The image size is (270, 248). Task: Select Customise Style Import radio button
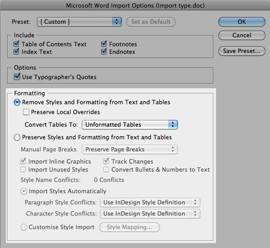coord(24,227)
